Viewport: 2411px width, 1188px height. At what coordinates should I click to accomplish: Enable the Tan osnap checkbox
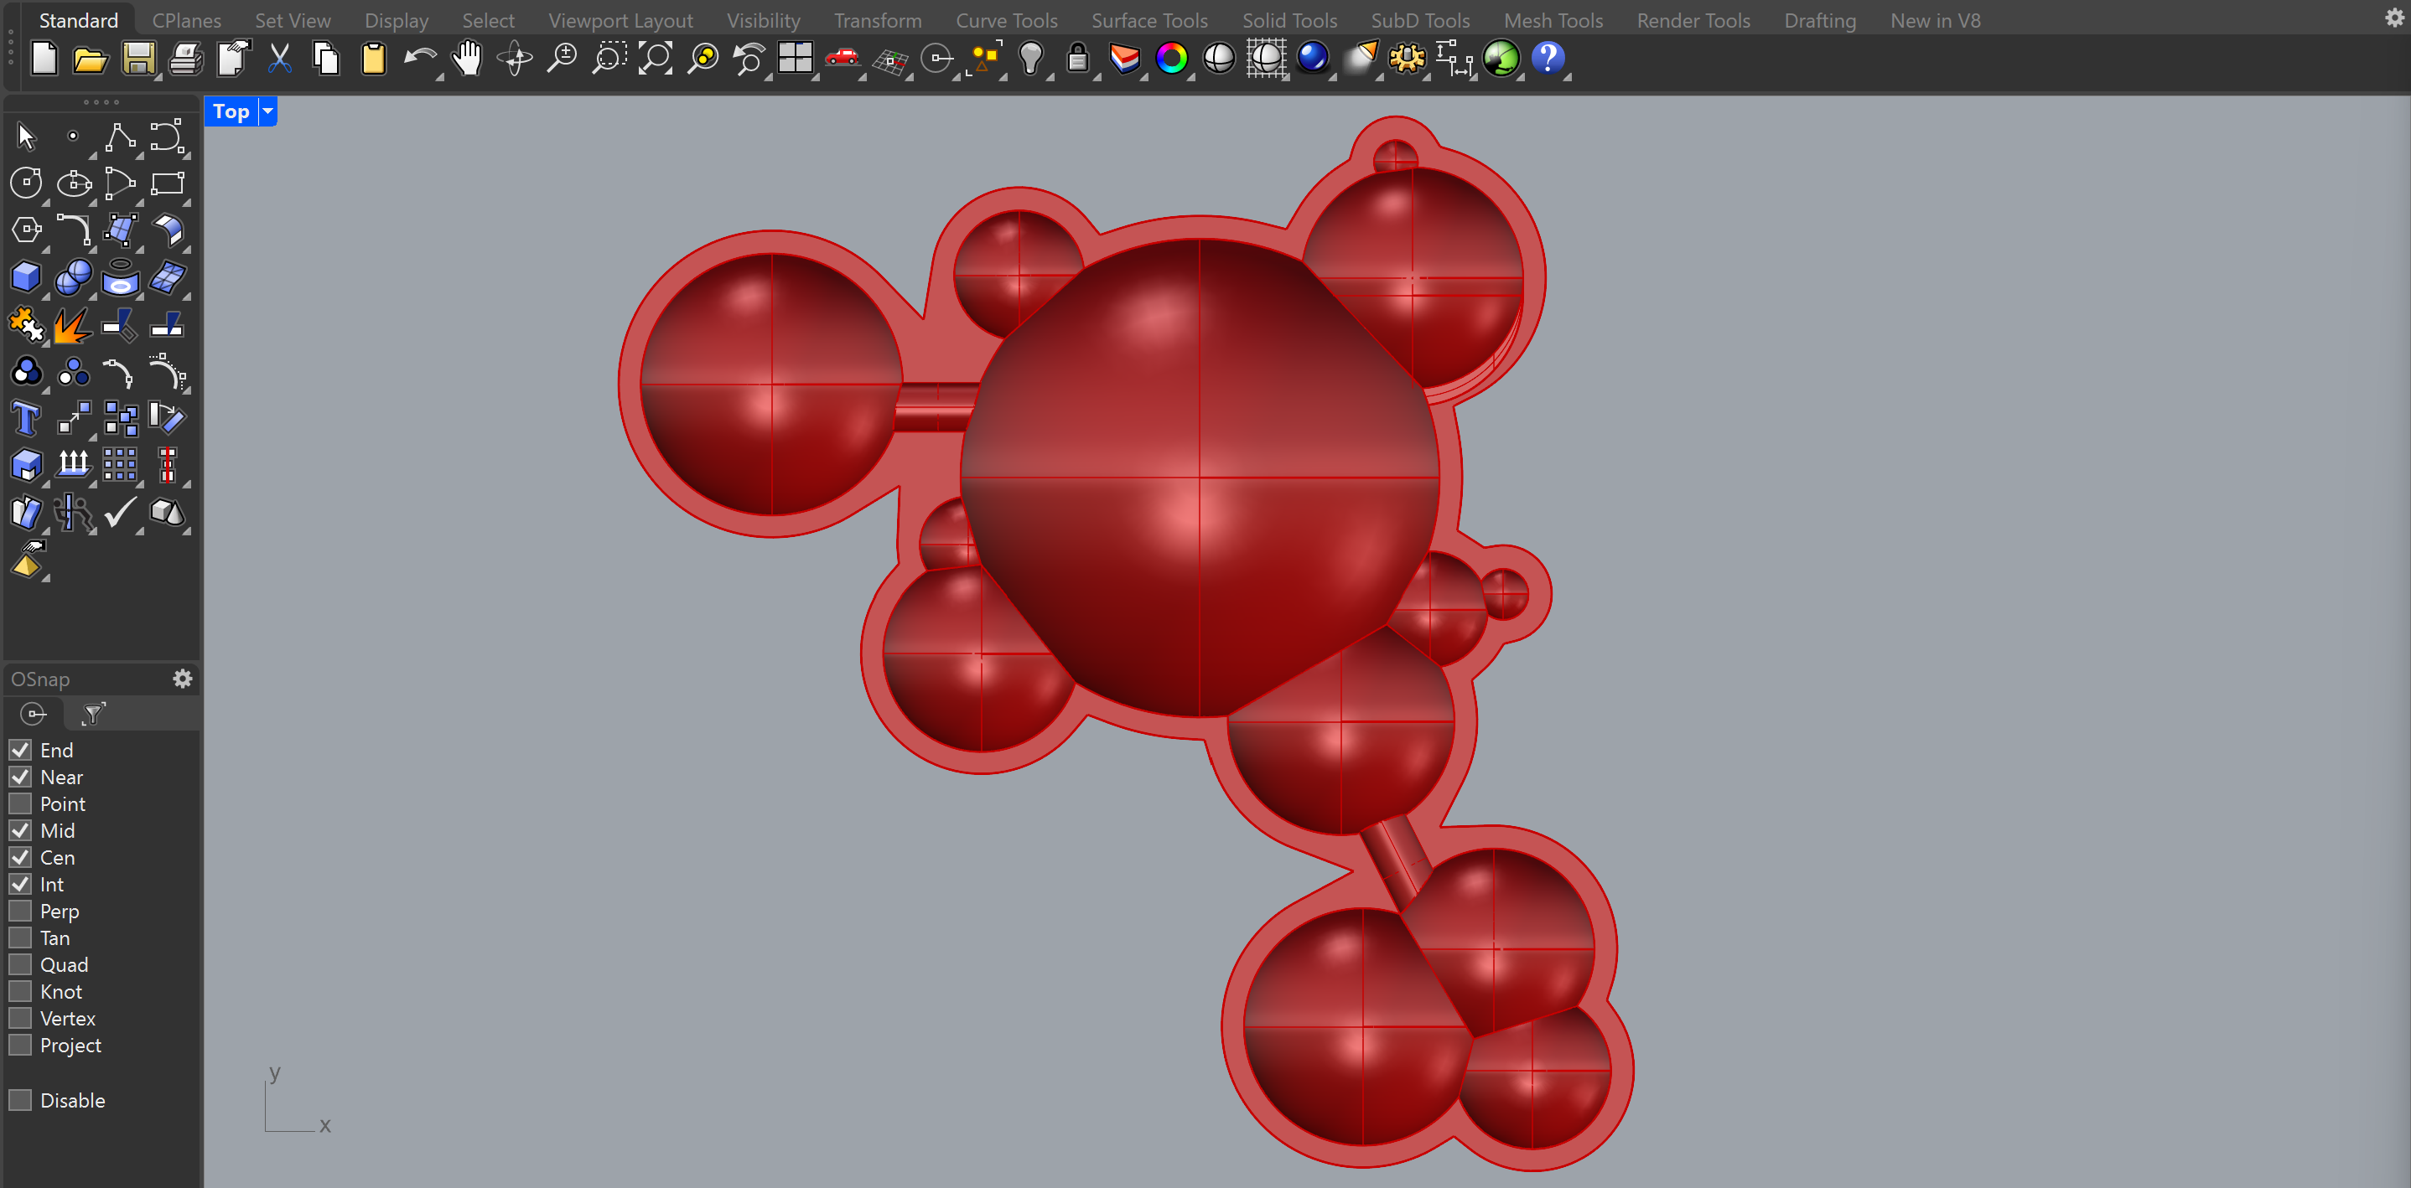pos(19,938)
